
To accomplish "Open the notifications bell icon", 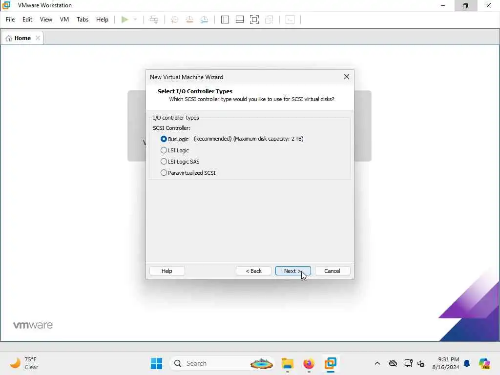I will point(467,363).
